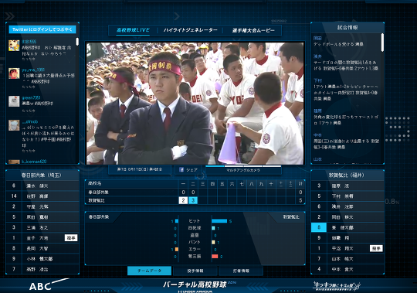Select 三浦 player number 3 row
This screenshot has width=417, height=293.
pos(42,227)
